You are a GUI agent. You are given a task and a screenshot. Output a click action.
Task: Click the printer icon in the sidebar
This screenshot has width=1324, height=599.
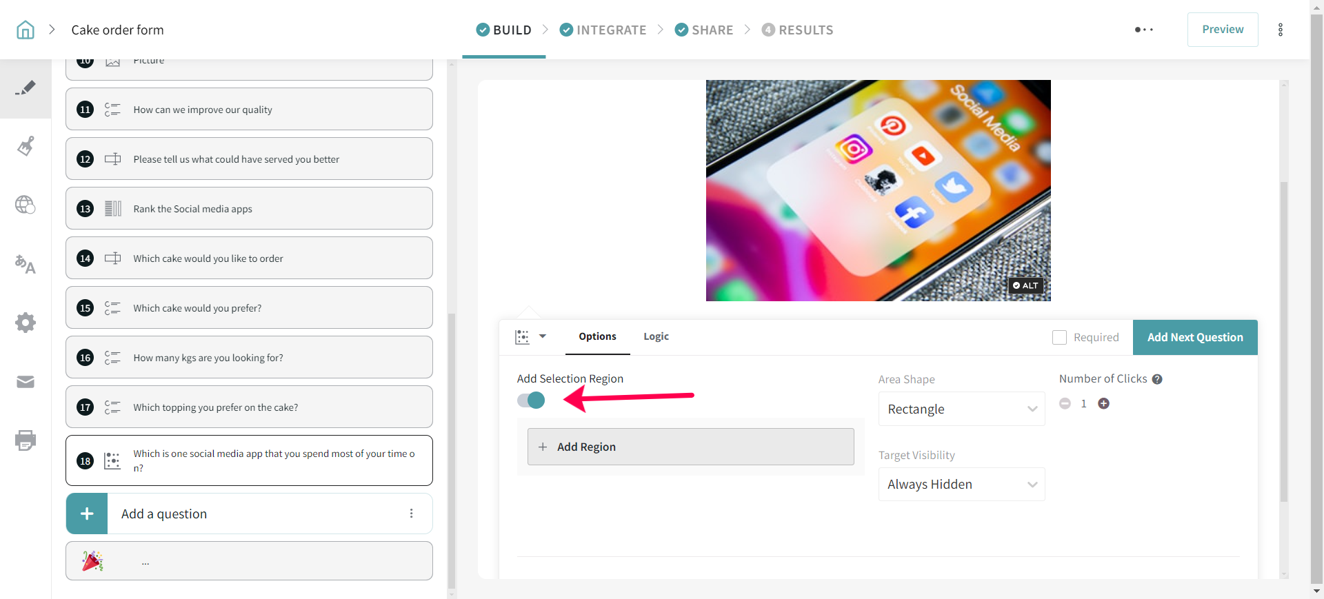pyautogui.click(x=26, y=440)
